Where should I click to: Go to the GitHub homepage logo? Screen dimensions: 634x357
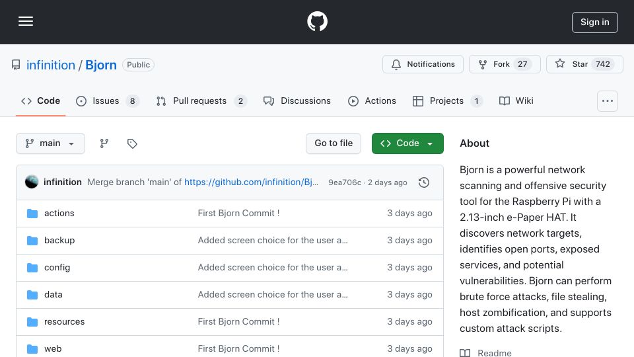point(317,21)
